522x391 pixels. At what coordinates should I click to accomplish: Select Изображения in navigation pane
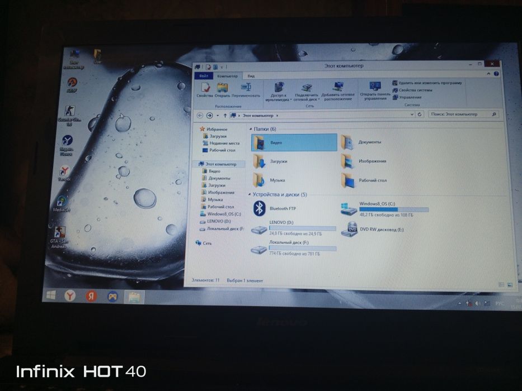(x=218, y=192)
